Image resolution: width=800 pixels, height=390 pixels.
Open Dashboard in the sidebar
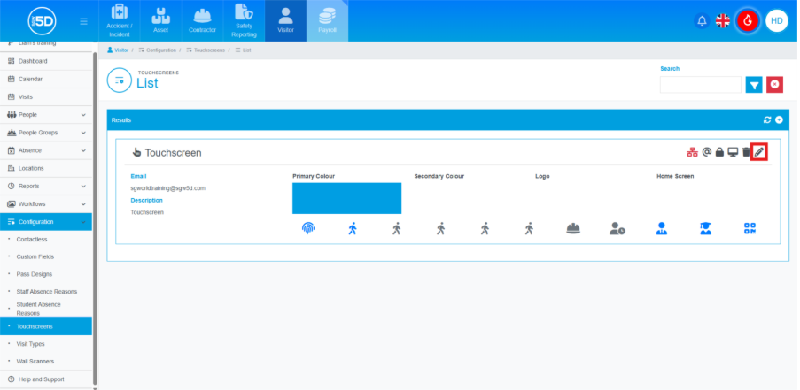(46, 61)
